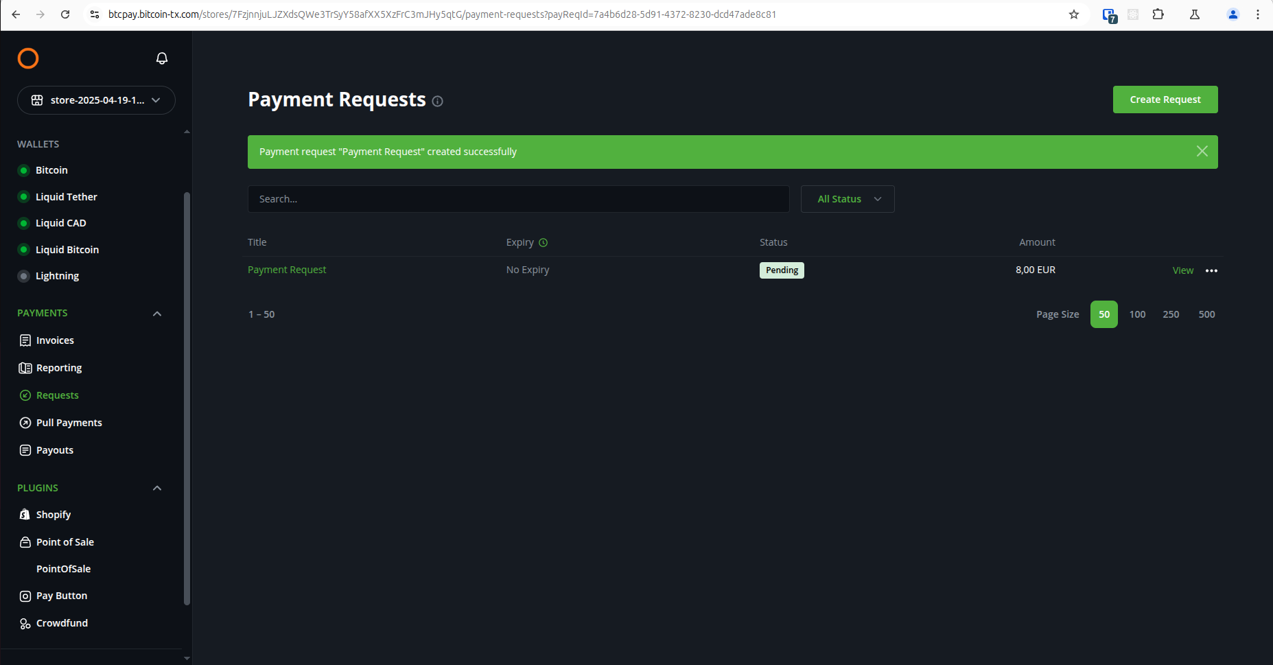The image size is (1273, 665).
Task: Open the Payment Request title link
Action: pos(287,270)
